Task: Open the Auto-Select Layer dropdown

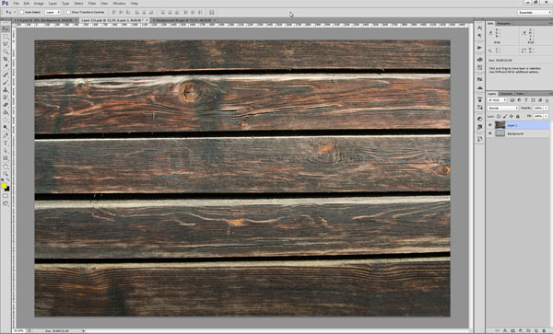Action: [53, 12]
